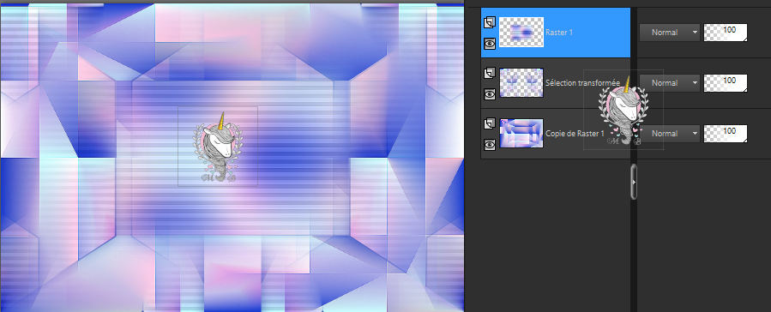Click the layer type icon of Copie de Raster 1
Viewport: 771px width, 312px height.
coord(489,123)
